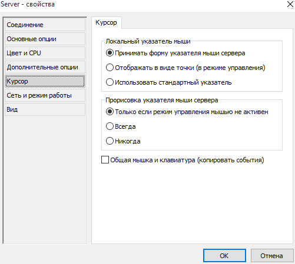The height and width of the screenshot is (264, 295).
Task: Open the Сеть и режим работы section
Action: (x=45, y=95)
